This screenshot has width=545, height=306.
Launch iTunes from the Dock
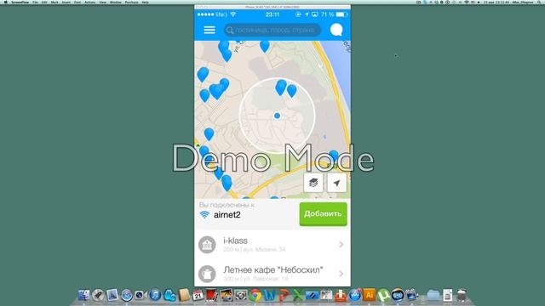pos(155,295)
